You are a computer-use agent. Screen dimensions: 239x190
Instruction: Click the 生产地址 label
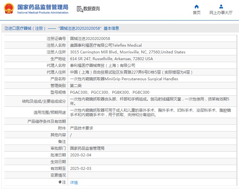(x=58, y=59)
